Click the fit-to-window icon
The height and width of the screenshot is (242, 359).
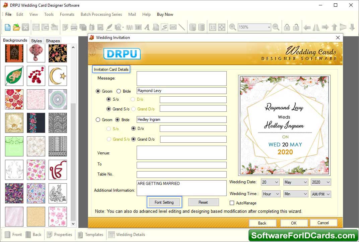pyautogui.click(x=222, y=27)
